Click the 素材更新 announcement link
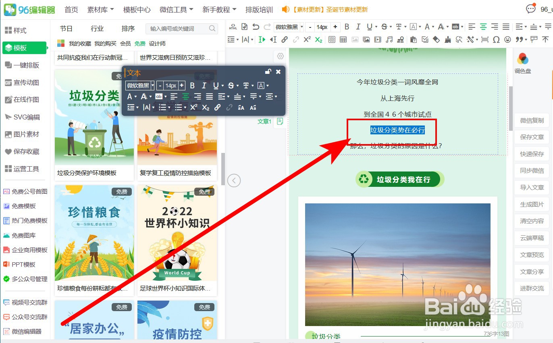 click(329, 10)
